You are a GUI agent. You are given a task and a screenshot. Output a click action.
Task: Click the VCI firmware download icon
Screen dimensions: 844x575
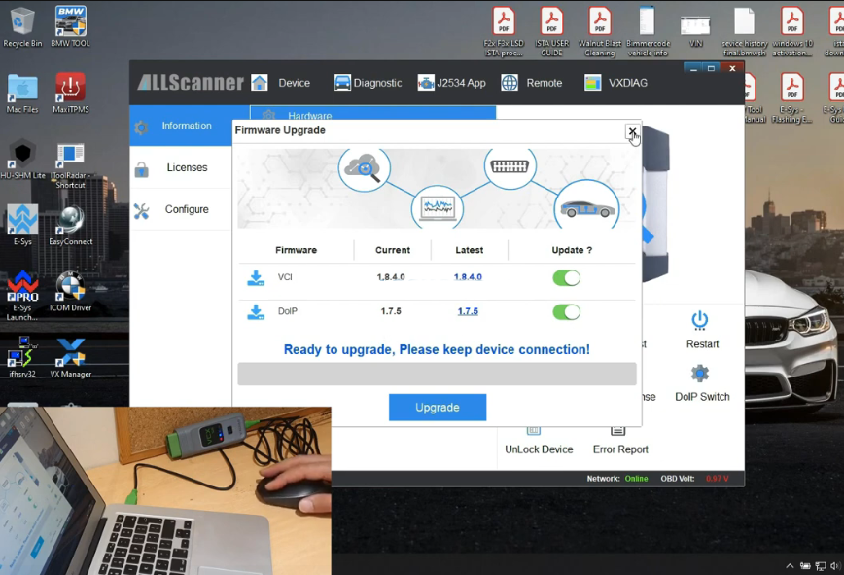point(256,278)
